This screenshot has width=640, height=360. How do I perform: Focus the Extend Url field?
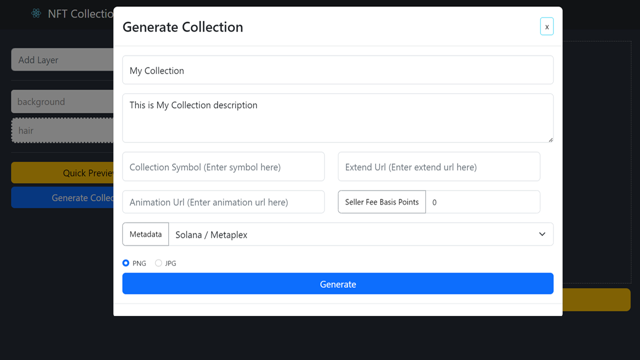coord(438,167)
